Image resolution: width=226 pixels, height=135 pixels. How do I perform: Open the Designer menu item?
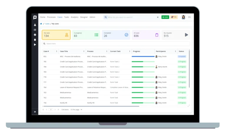pyautogui.click(x=84, y=17)
